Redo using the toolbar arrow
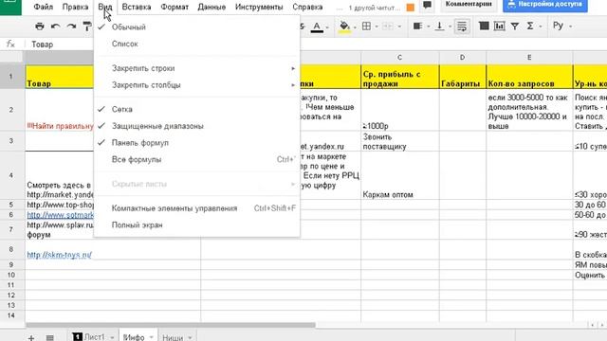 (x=71, y=27)
